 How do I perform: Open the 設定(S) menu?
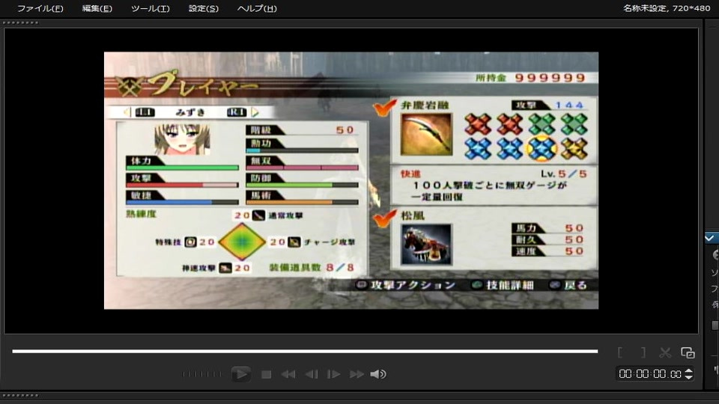(x=203, y=8)
